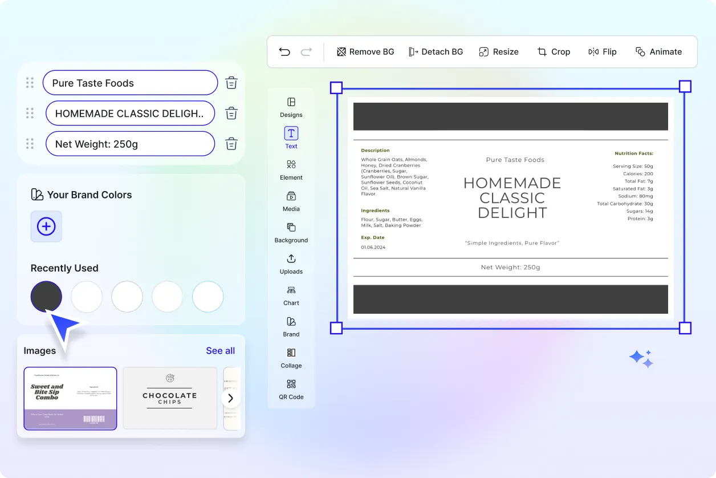716x478 pixels.
Task: Open the Collage panel
Action: point(291,359)
